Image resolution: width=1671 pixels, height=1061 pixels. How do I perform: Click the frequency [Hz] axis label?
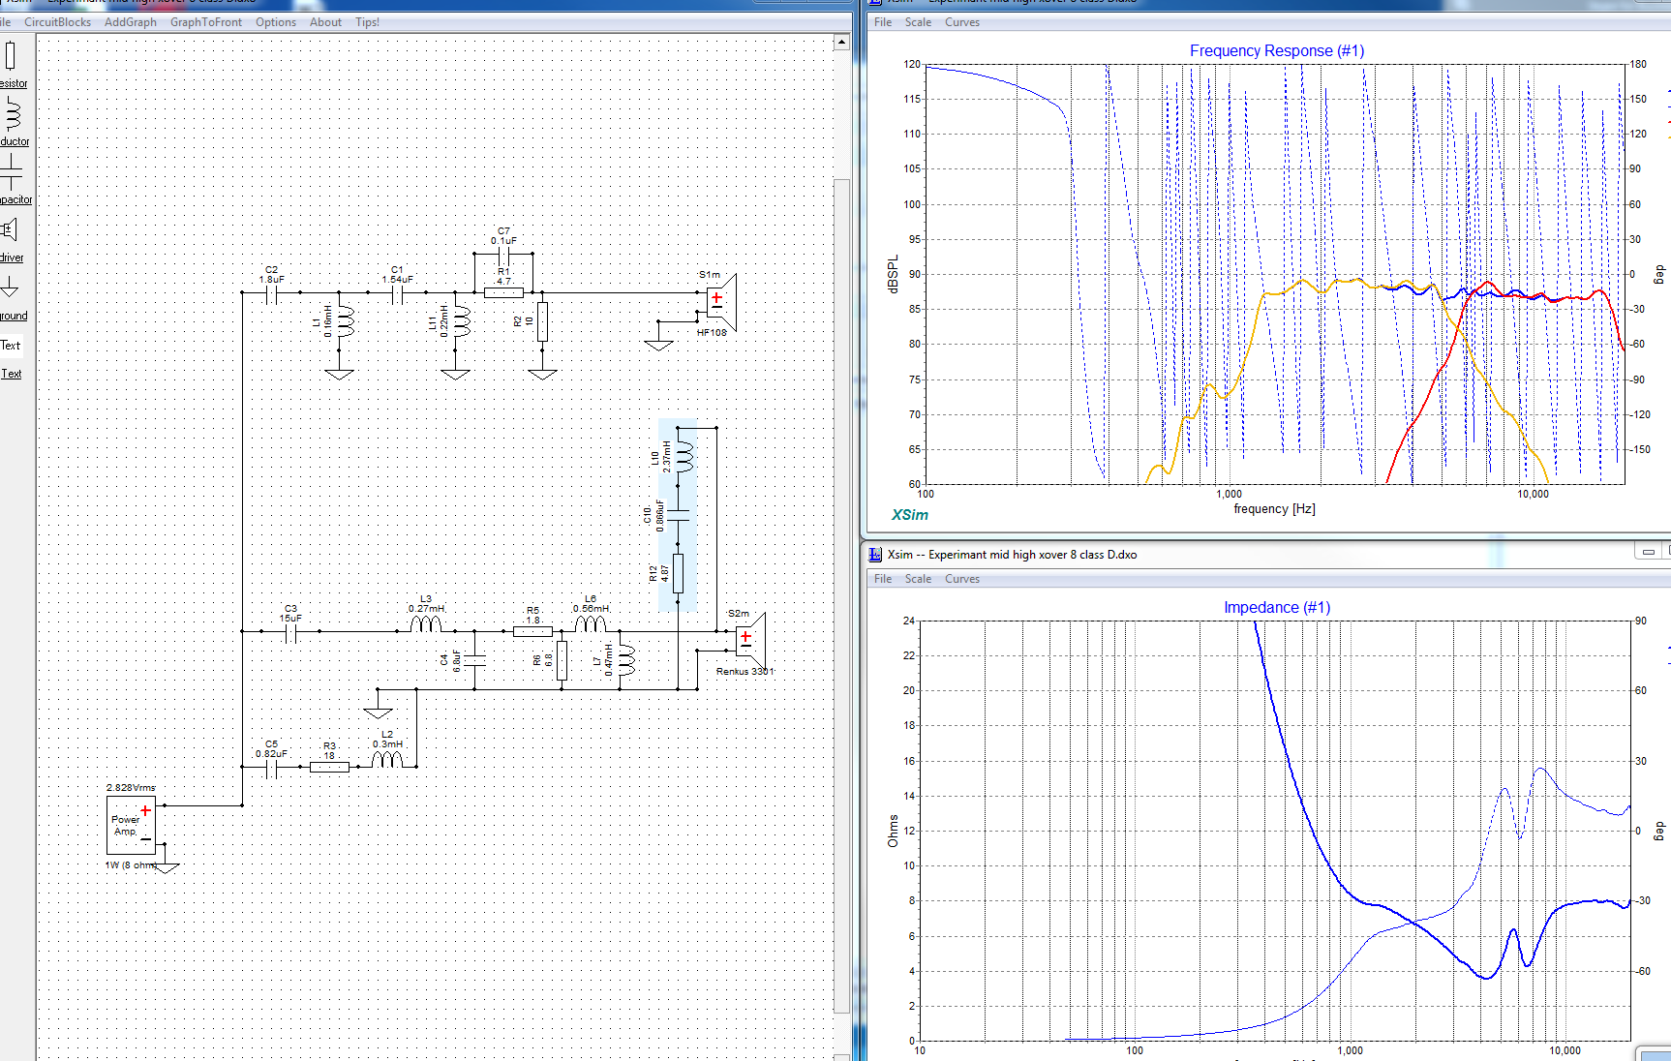click(x=1274, y=509)
